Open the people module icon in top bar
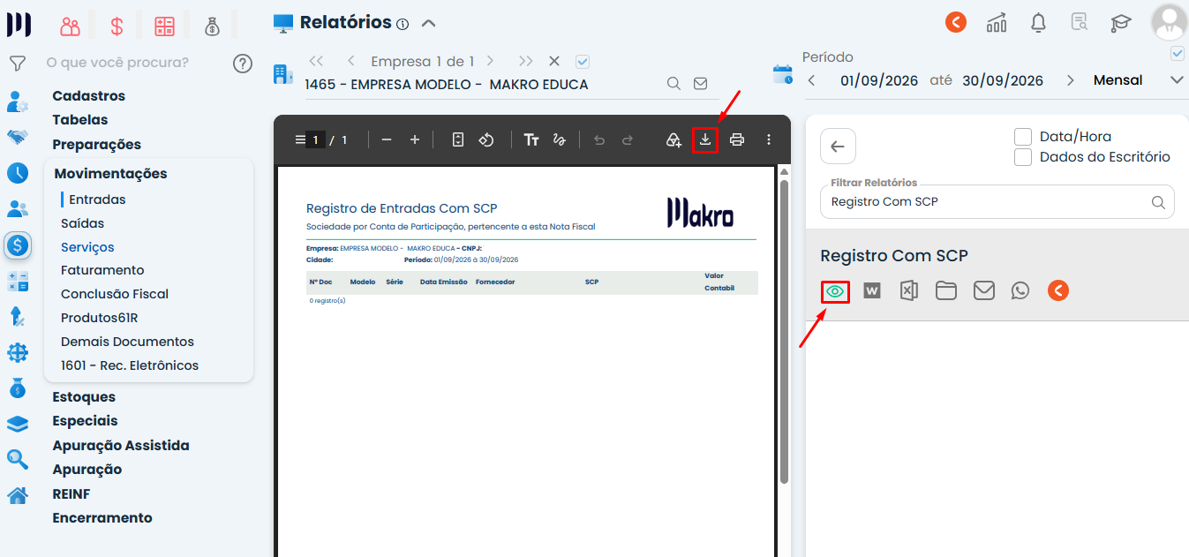 pos(71,26)
